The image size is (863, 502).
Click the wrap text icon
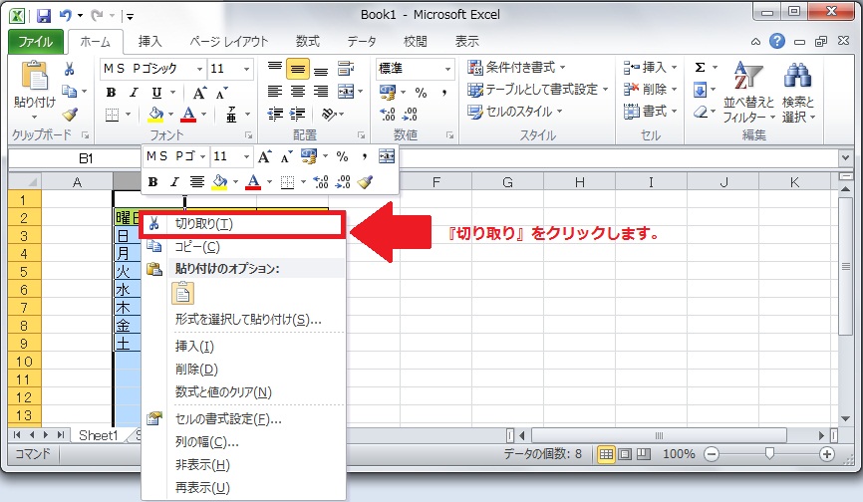point(346,69)
